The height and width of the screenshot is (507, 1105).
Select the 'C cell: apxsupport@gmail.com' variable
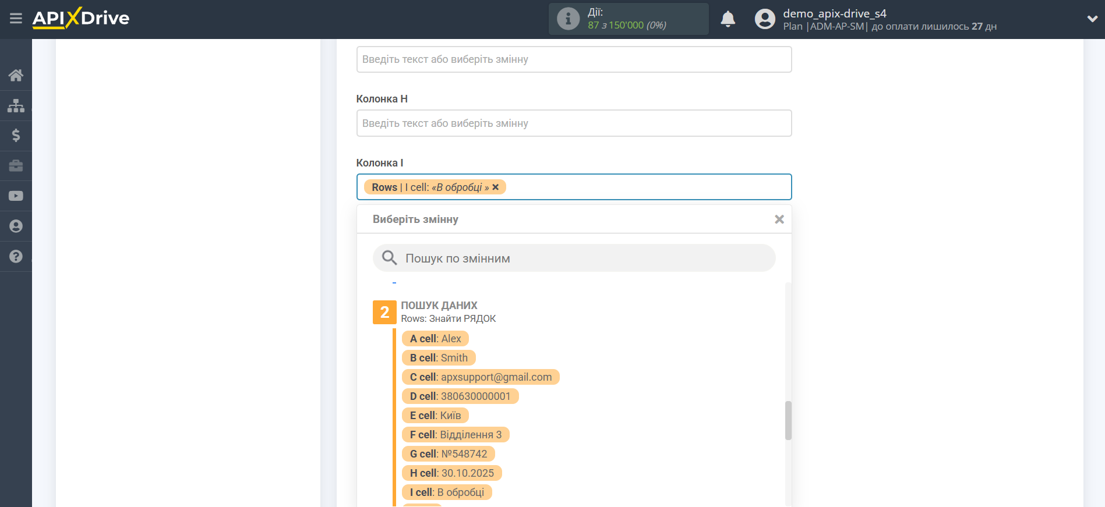pos(481,377)
